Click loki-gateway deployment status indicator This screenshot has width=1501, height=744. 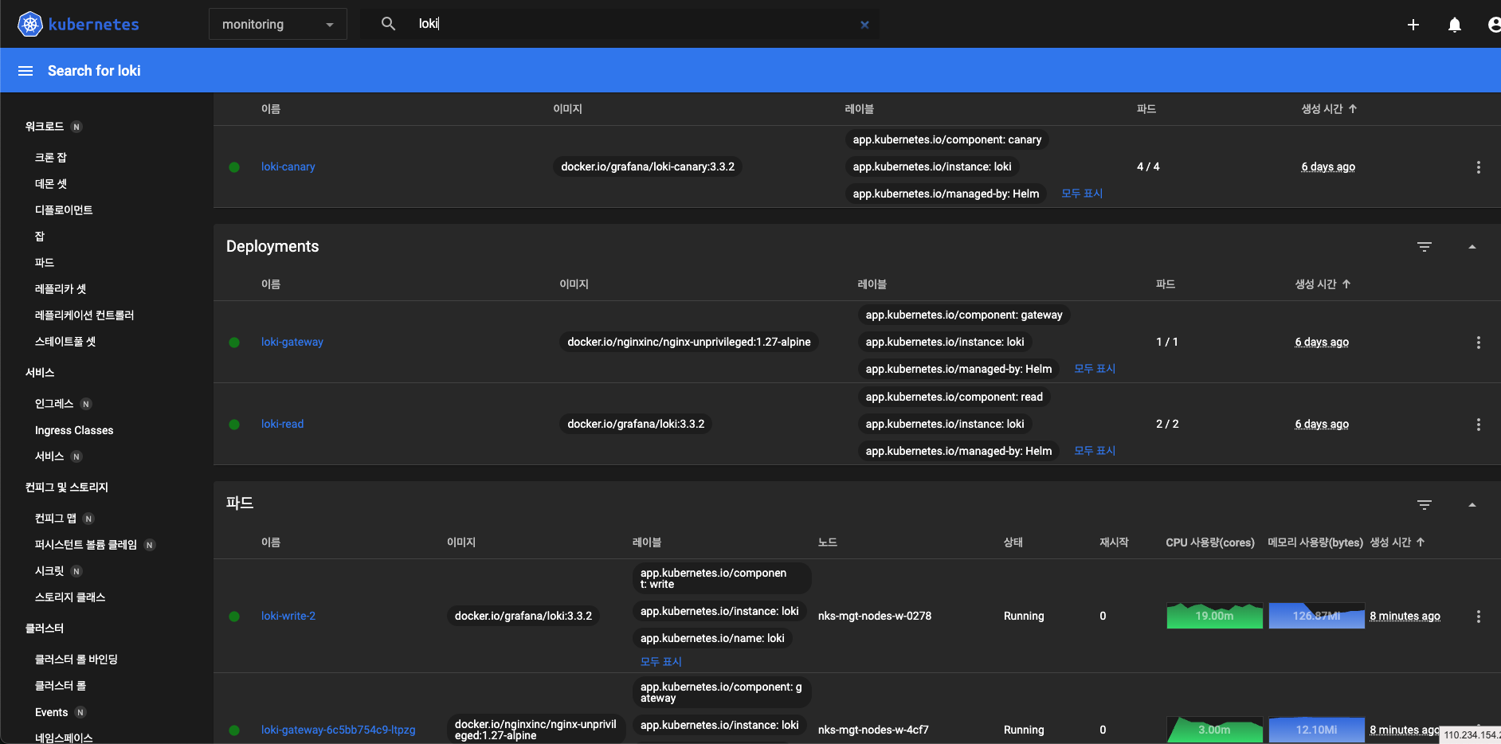point(234,343)
